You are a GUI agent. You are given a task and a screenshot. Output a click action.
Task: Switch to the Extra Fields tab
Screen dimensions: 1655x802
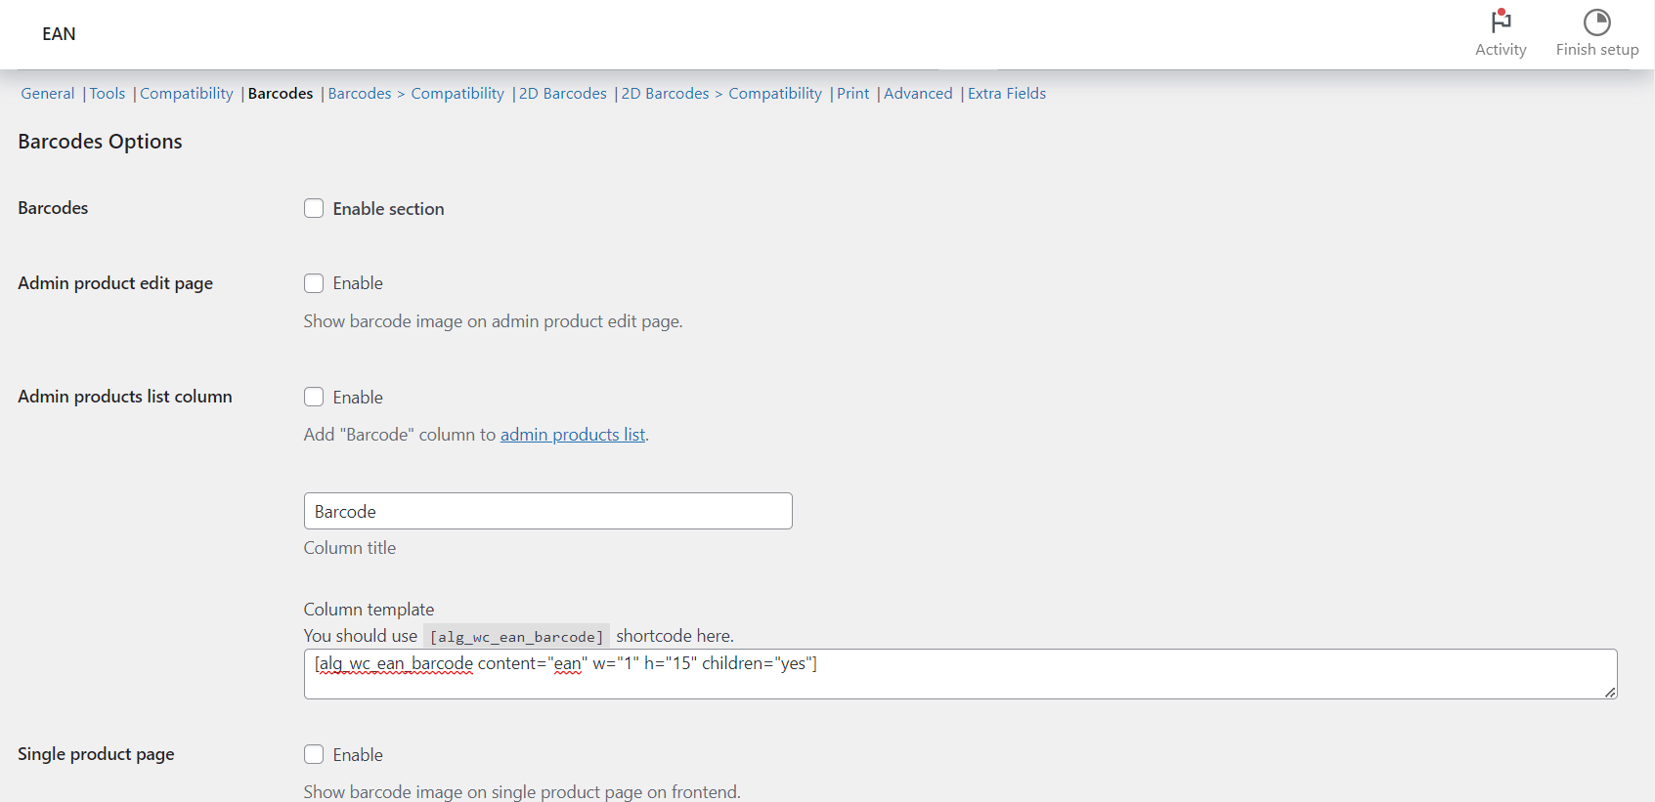(x=1007, y=94)
